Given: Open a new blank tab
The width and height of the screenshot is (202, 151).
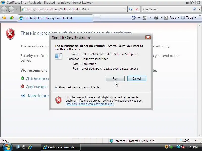Looking at the screenshot, I should [97, 18].
